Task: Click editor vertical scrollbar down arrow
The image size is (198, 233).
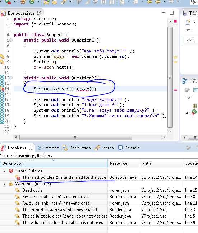Action: tap(170, 131)
